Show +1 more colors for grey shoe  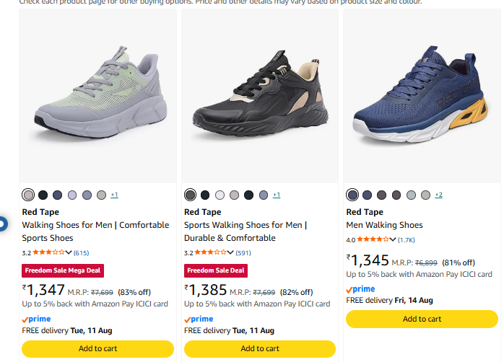click(x=114, y=195)
